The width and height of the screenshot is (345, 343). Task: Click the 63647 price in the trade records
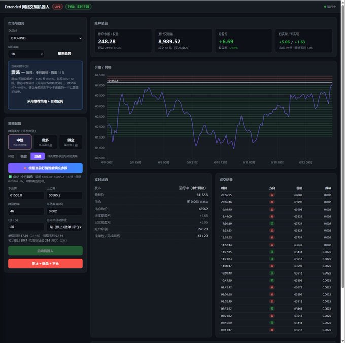click(x=298, y=245)
